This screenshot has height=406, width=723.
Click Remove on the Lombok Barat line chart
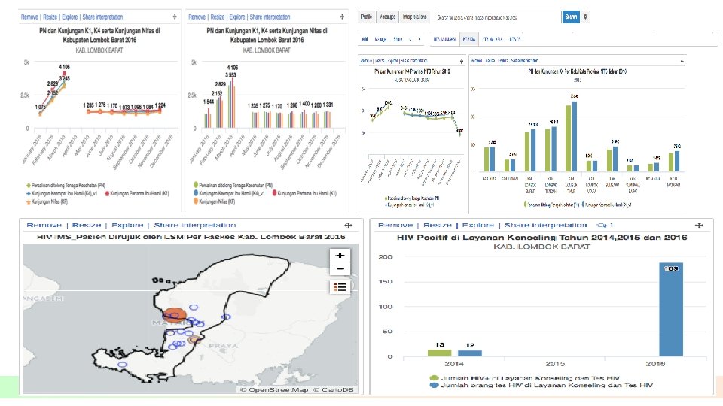pos(29,17)
